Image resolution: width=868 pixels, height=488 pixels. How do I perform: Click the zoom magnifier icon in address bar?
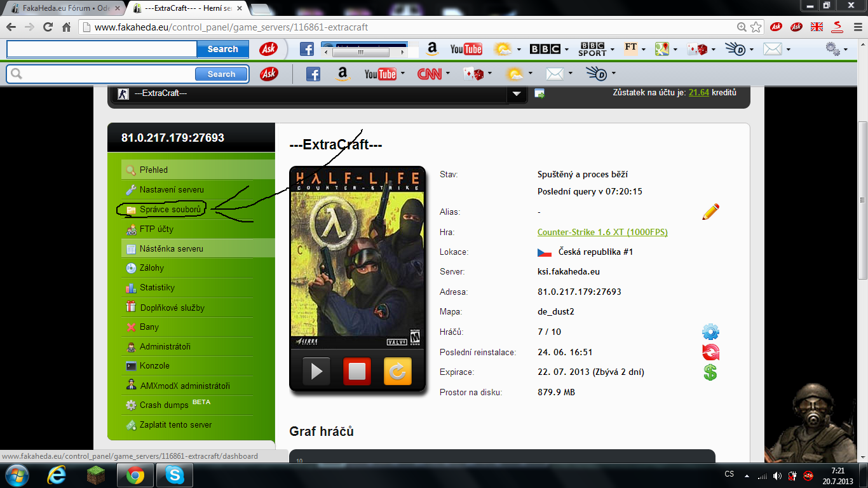point(742,27)
